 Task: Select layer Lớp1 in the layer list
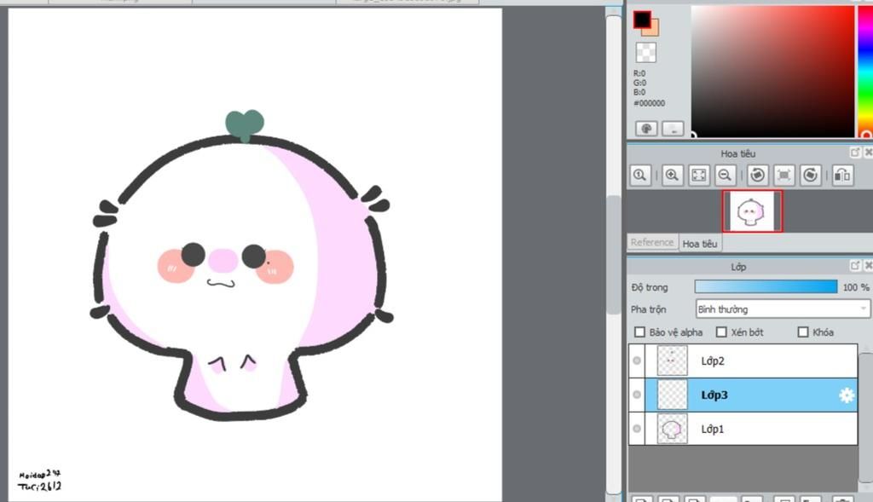743,429
